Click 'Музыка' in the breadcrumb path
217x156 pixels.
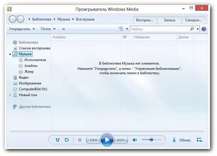pos(64,19)
